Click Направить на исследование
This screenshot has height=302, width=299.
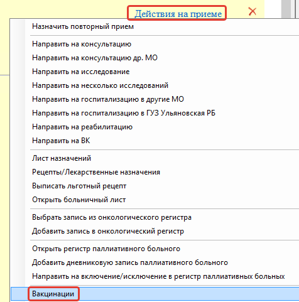point(155,72)
